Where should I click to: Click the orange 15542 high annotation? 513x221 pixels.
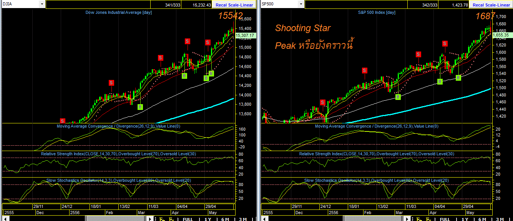[x=231, y=16]
